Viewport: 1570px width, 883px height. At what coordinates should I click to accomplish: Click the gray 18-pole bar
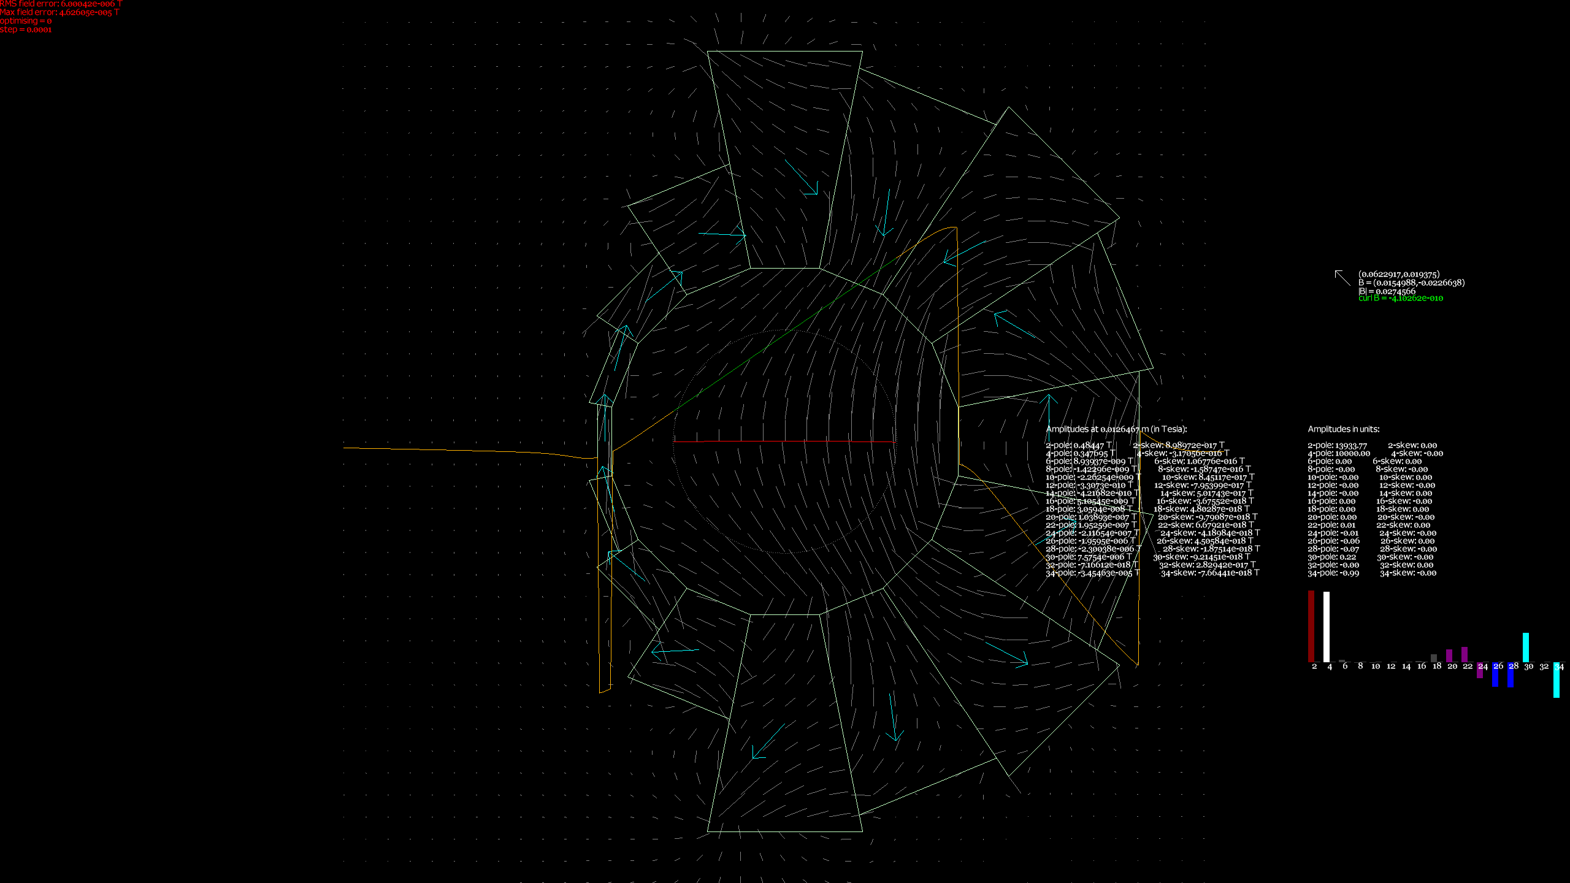(x=1434, y=658)
